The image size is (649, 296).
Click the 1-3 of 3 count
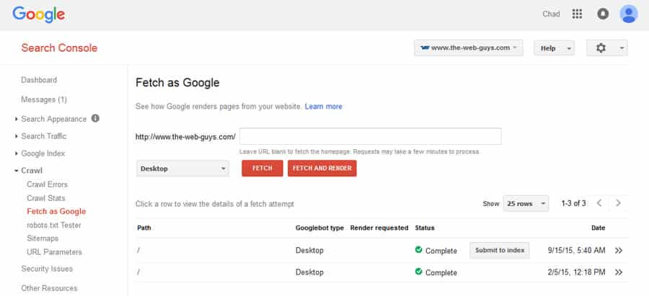coord(573,203)
